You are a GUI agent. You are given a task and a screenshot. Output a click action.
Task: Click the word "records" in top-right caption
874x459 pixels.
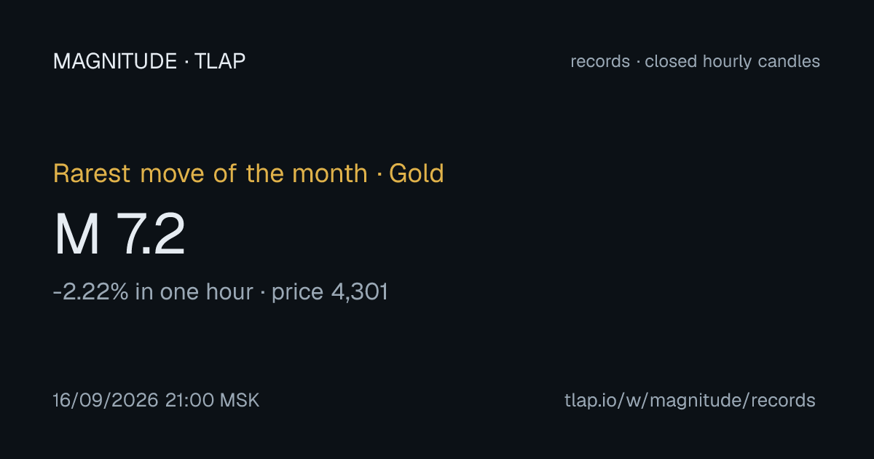[x=600, y=62]
